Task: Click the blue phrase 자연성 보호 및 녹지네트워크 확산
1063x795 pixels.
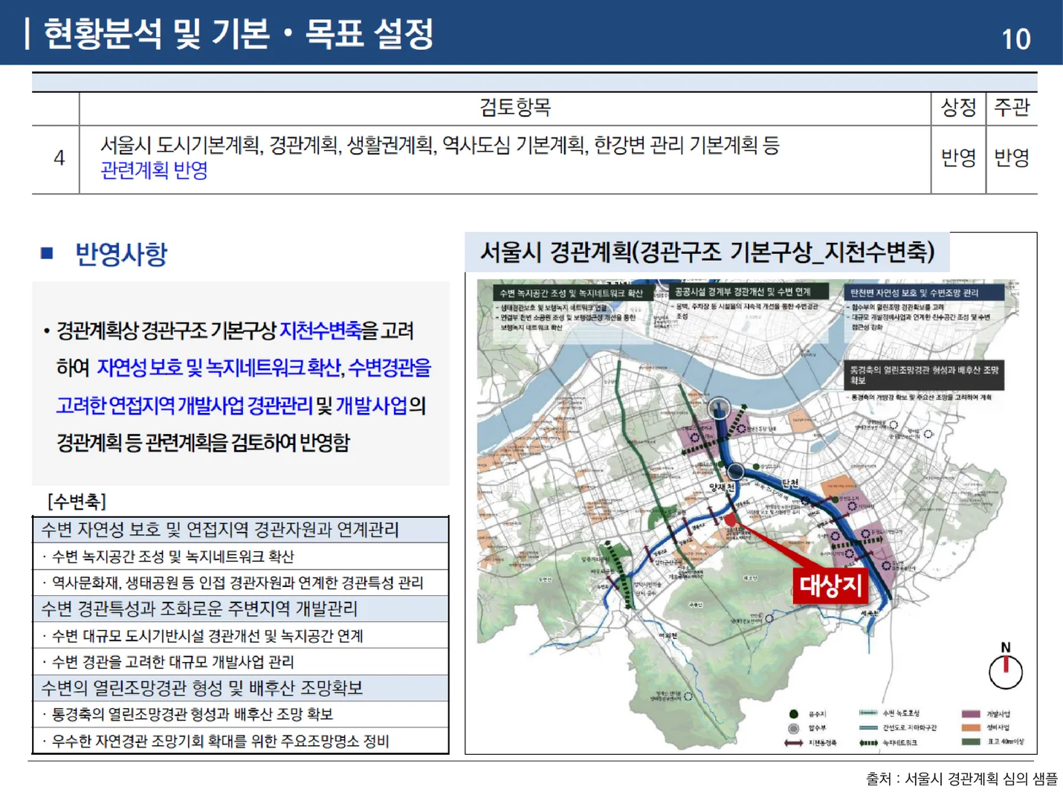Action: [219, 368]
